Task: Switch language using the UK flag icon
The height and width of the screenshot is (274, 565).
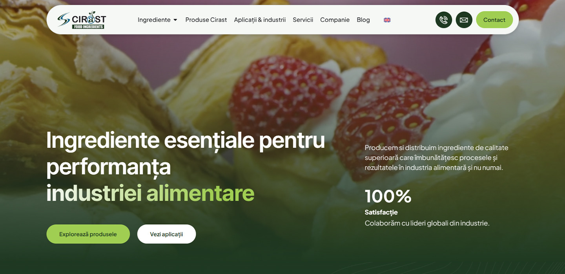Action: point(387,20)
